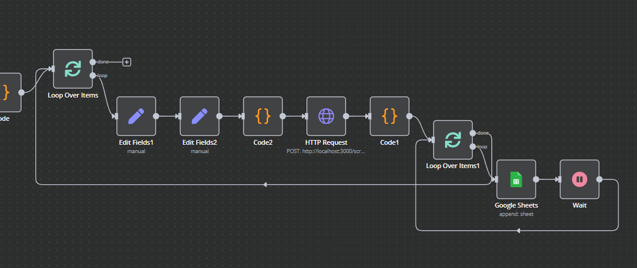Click the plus button after the done output
The height and width of the screenshot is (268, 637).
point(127,62)
